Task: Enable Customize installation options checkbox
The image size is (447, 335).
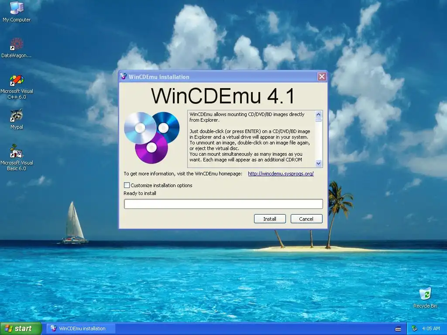Action: [127, 185]
